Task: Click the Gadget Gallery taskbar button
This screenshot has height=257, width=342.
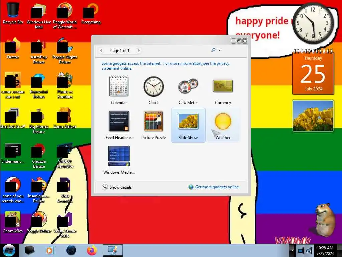Action: click(x=113, y=250)
